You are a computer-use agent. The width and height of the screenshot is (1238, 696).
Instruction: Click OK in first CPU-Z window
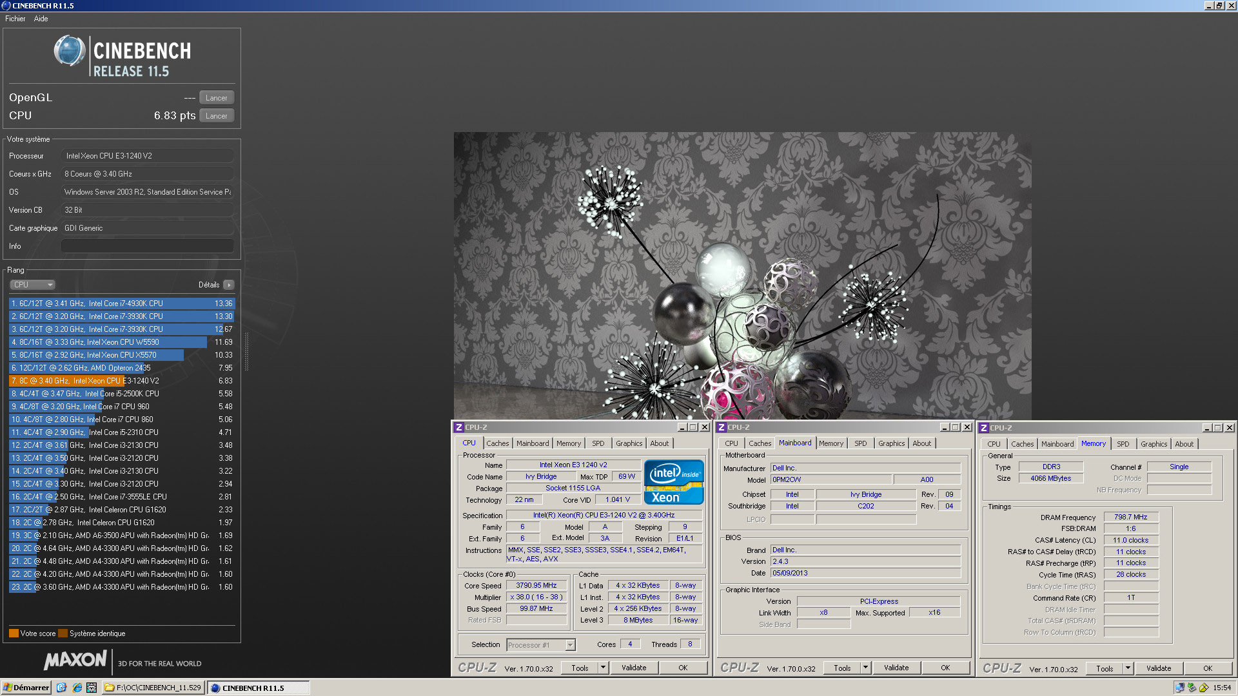683,668
